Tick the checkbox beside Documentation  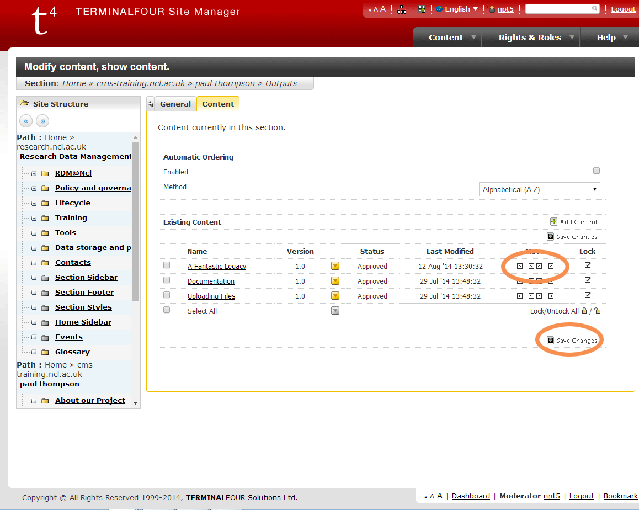tap(167, 280)
